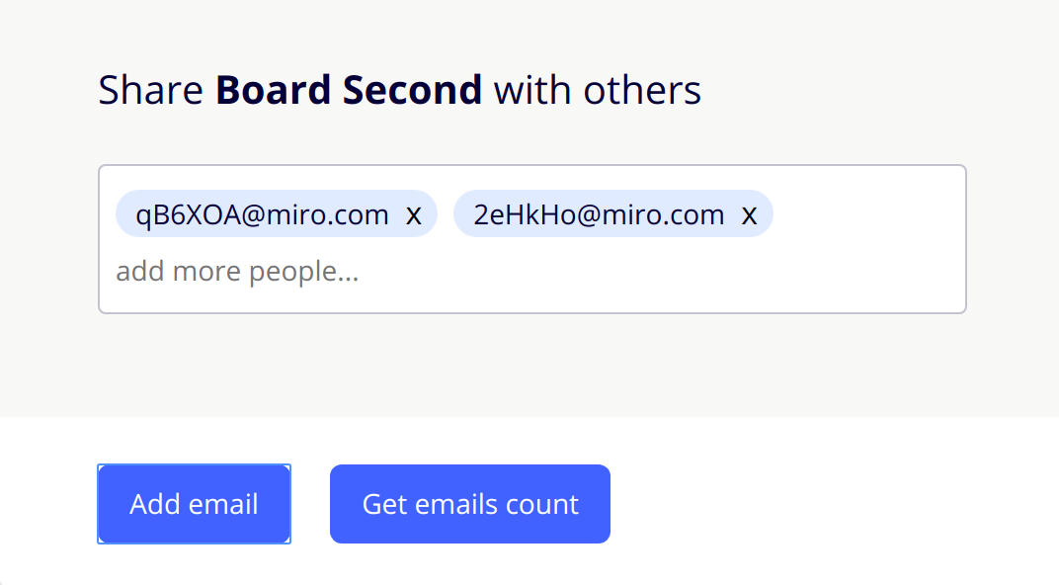1059x585 pixels.
Task: Click white footer area right of Get emails count
Action: coord(830,504)
